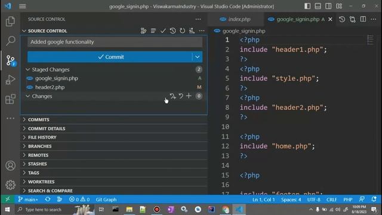Click the blue Commit button
The image size is (382, 215).
[110, 57]
